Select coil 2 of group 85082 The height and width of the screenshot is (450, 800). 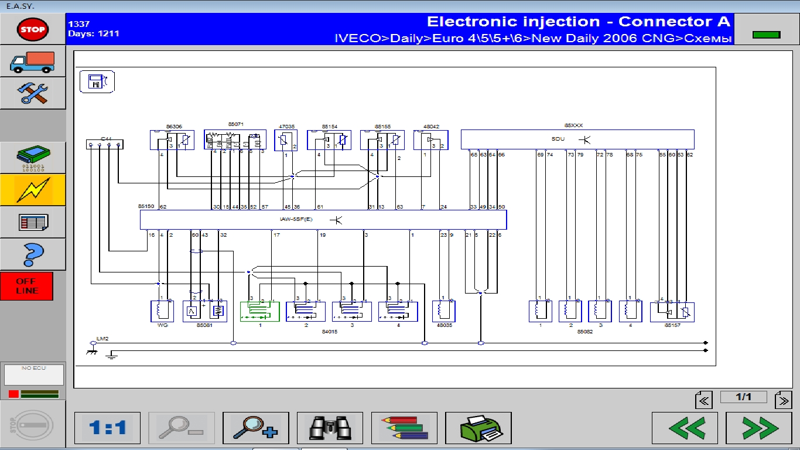coord(570,312)
